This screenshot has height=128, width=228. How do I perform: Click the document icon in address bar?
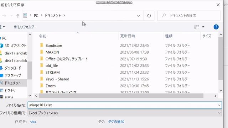click(x=25, y=15)
